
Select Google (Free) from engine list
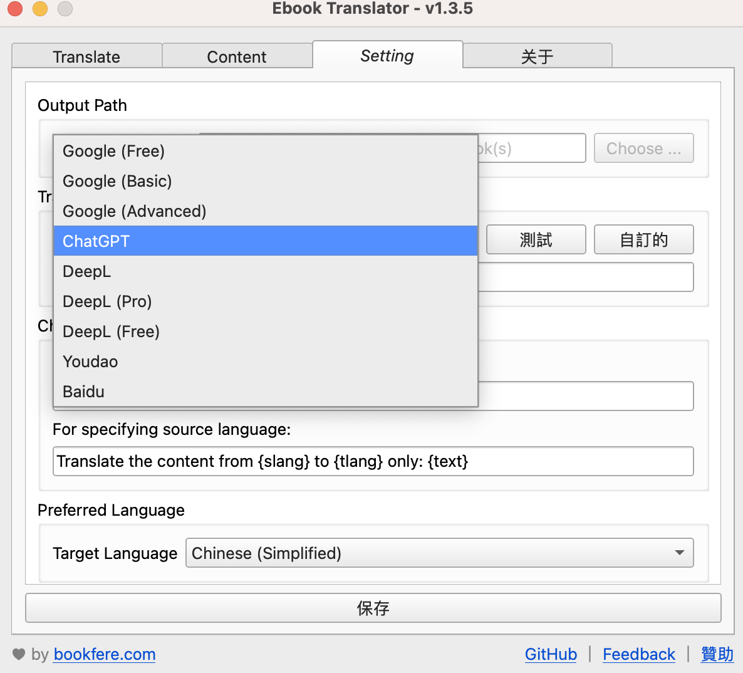pos(113,151)
